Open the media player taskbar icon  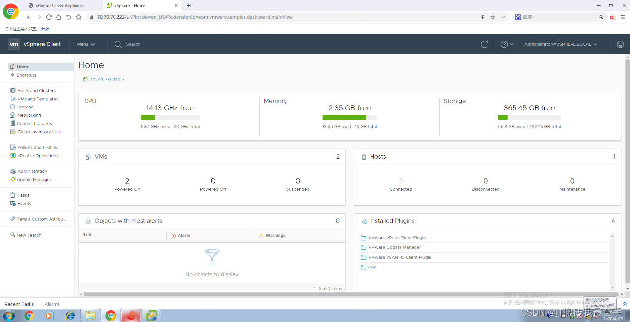pos(49,315)
